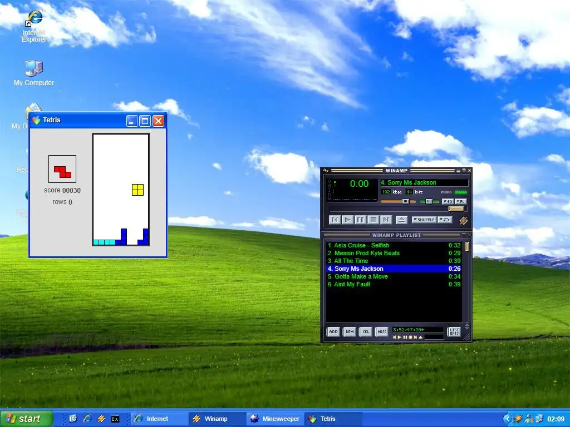Click Winamp's green balance slider handle
Viewport: 570px width, 427px height.
[429, 201]
